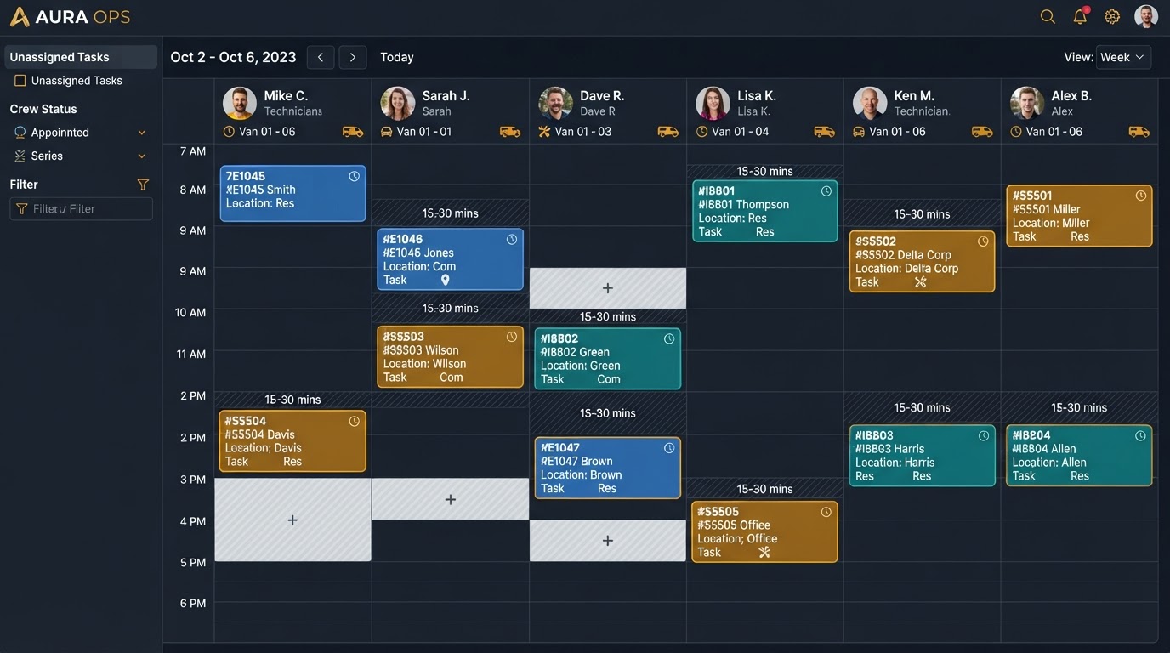The height and width of the screenshot is (653, 1170).
Task: Open the notifications bell
Action: (x=1080, y=16)
